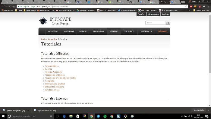Open the Trazado de imágenes link
The image size is (211, 119).
55,75
